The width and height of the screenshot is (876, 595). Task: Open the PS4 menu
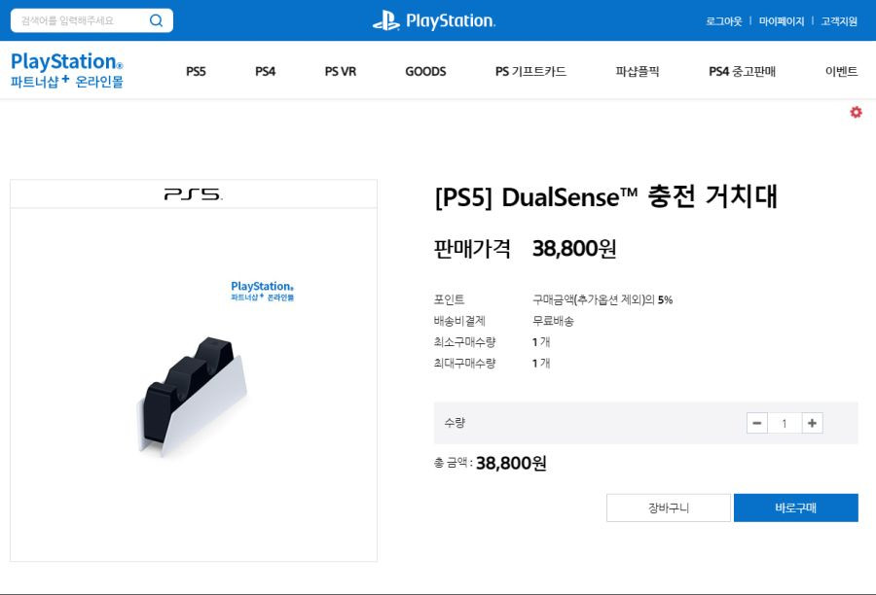click(266, 71)
